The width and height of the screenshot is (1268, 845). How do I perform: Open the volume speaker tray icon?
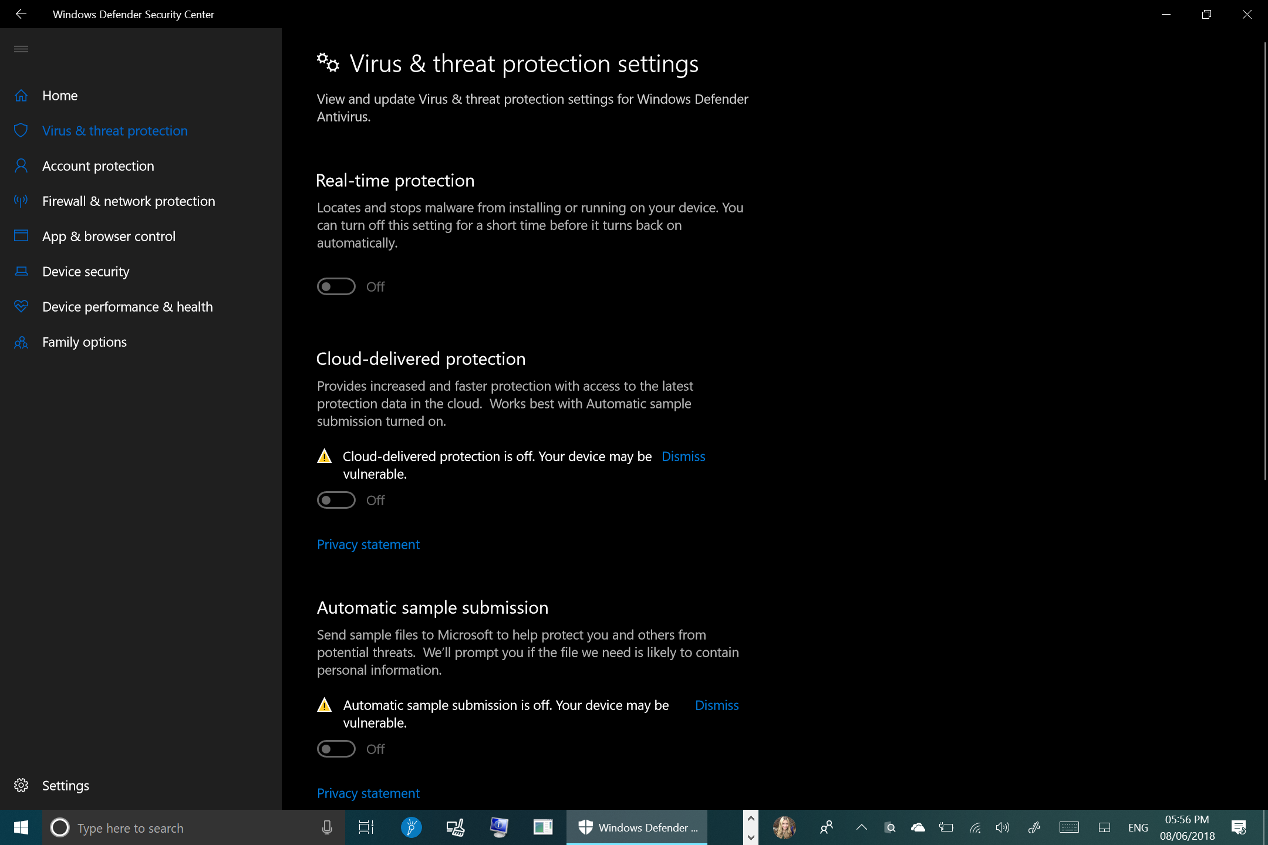(x=1002, y=827)
